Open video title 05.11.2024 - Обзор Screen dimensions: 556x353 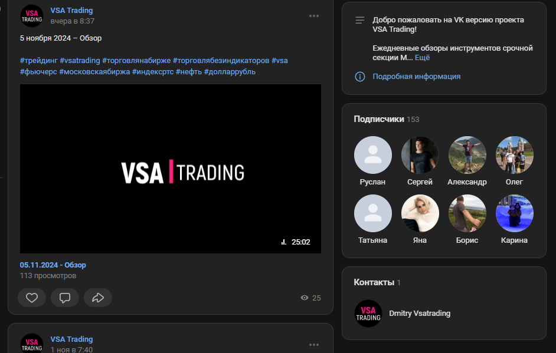pyautogui.click(x=53, y=265)
